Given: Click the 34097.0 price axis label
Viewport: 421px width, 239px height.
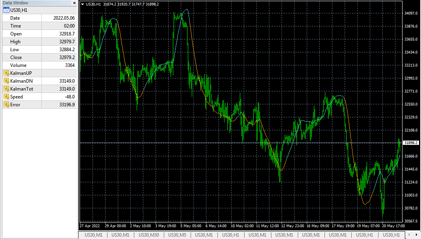Looking at the screenshot, I should click(x=411, y=13).
